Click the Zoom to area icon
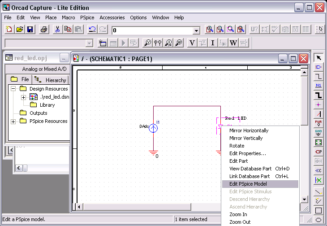 pos(230,29)
